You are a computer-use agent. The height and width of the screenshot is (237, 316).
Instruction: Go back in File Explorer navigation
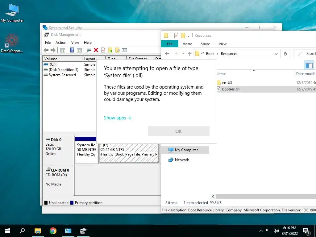[167, 54]
